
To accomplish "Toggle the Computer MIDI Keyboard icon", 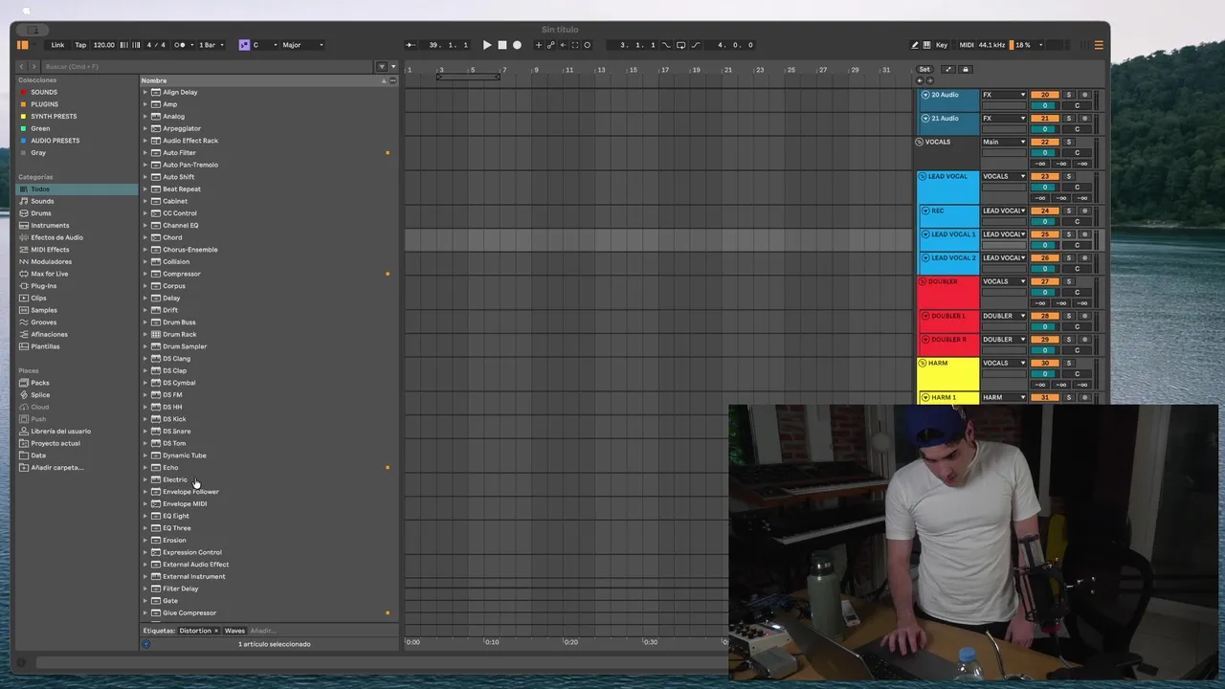I will (x=926, y=45).
